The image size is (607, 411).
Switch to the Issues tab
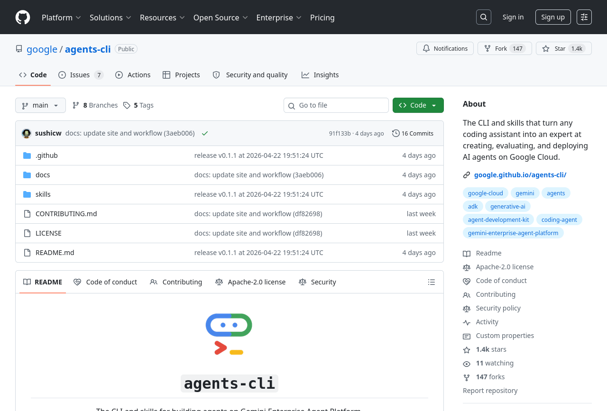(x=81, y=75)
